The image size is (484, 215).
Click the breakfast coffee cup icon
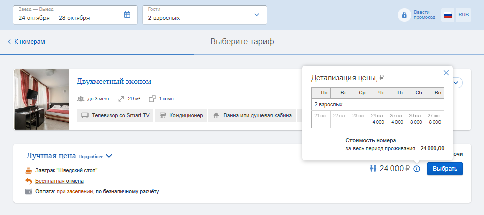coord(28,170)
